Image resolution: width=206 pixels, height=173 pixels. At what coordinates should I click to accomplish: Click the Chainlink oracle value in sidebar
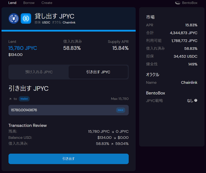tap(189, 82)
